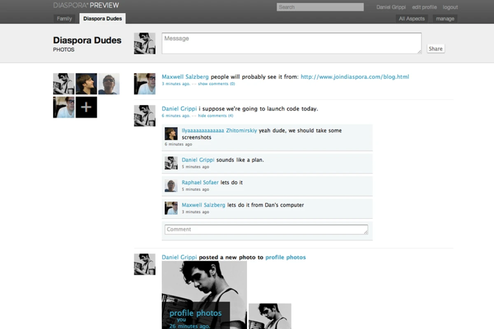Click the profile photos album link
The image size is (494, 329).
pos(286,257)
